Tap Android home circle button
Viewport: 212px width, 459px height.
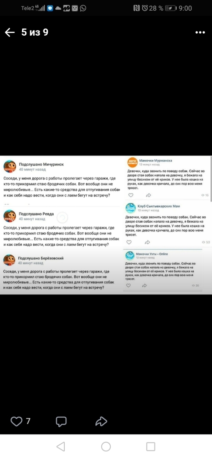[106, 446]
